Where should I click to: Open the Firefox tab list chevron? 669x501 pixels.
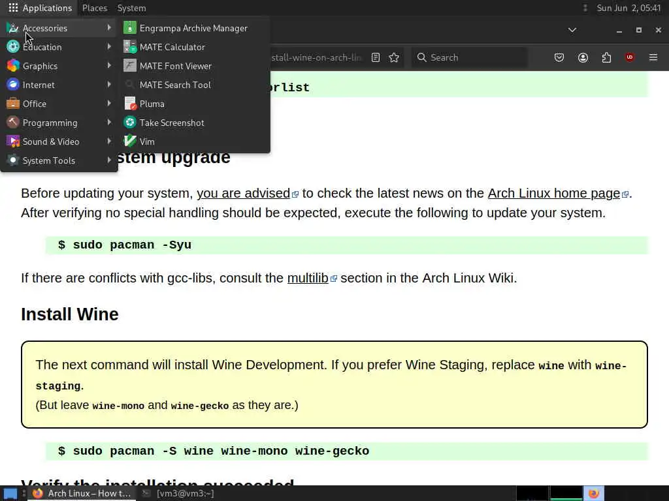(572, 30)
